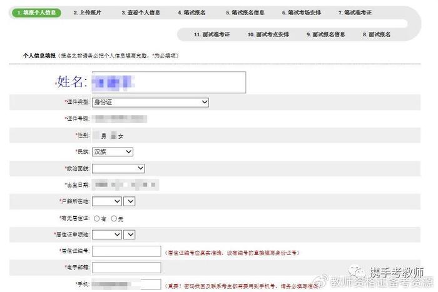Open the 笔试报名 step tab
The image size is (438, 292).
tap(192, 13)
